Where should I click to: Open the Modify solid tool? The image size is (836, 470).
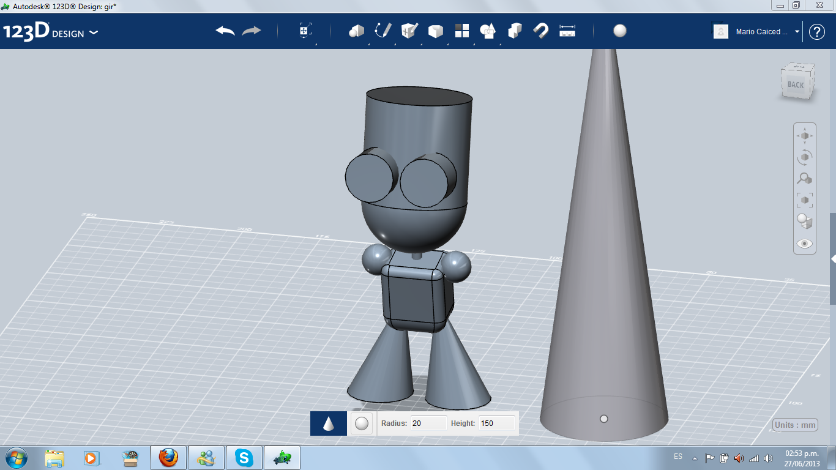[x=435, y=31]
